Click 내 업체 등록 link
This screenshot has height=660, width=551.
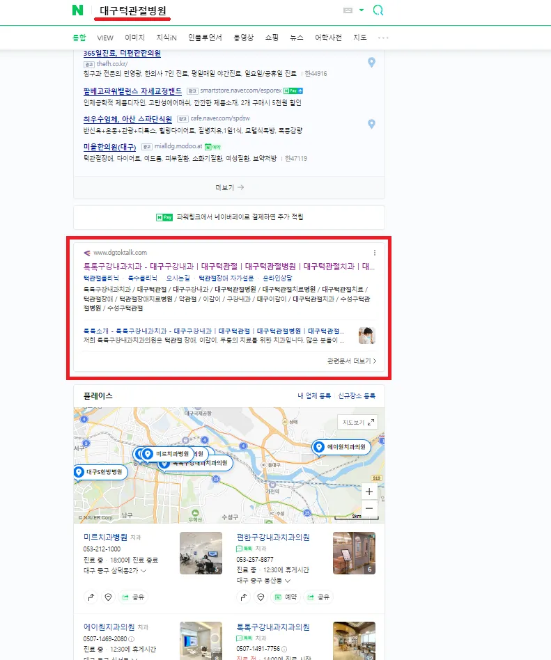coord(314,395)
